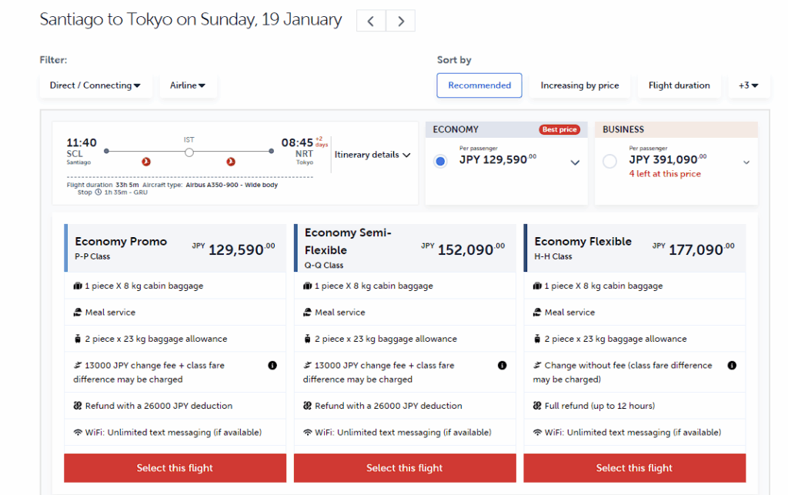Viewport: 788px width, 495px height.
Task: Click first Turkish Airlines logo on flight route
Action: 145,162
